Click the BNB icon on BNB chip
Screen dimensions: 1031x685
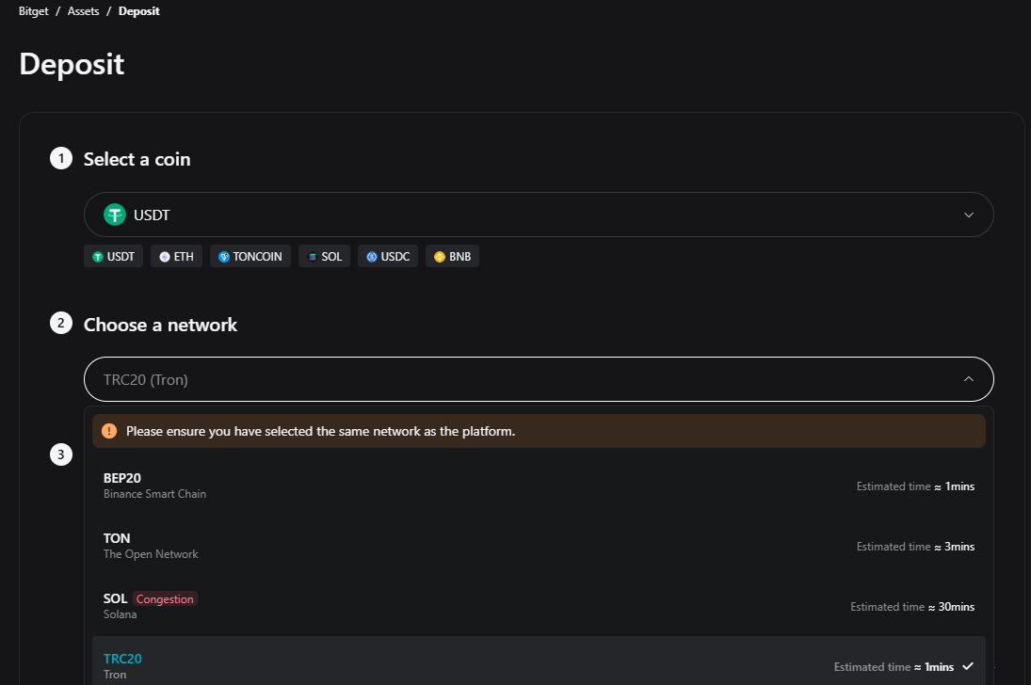(439, 257)
